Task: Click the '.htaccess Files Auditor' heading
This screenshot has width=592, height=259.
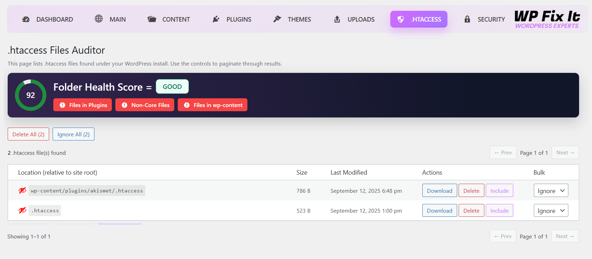Action: click(x=56, y=50)
